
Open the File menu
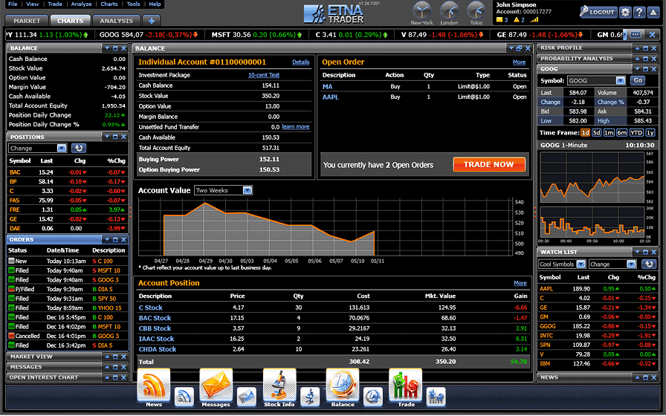(x=13, y=4)
